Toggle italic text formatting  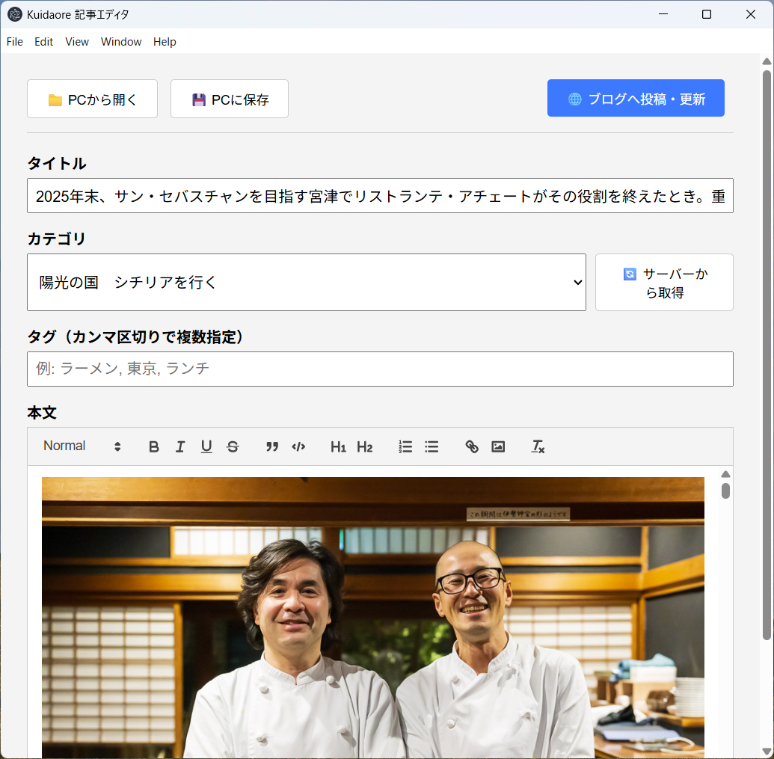click(180, 446)
